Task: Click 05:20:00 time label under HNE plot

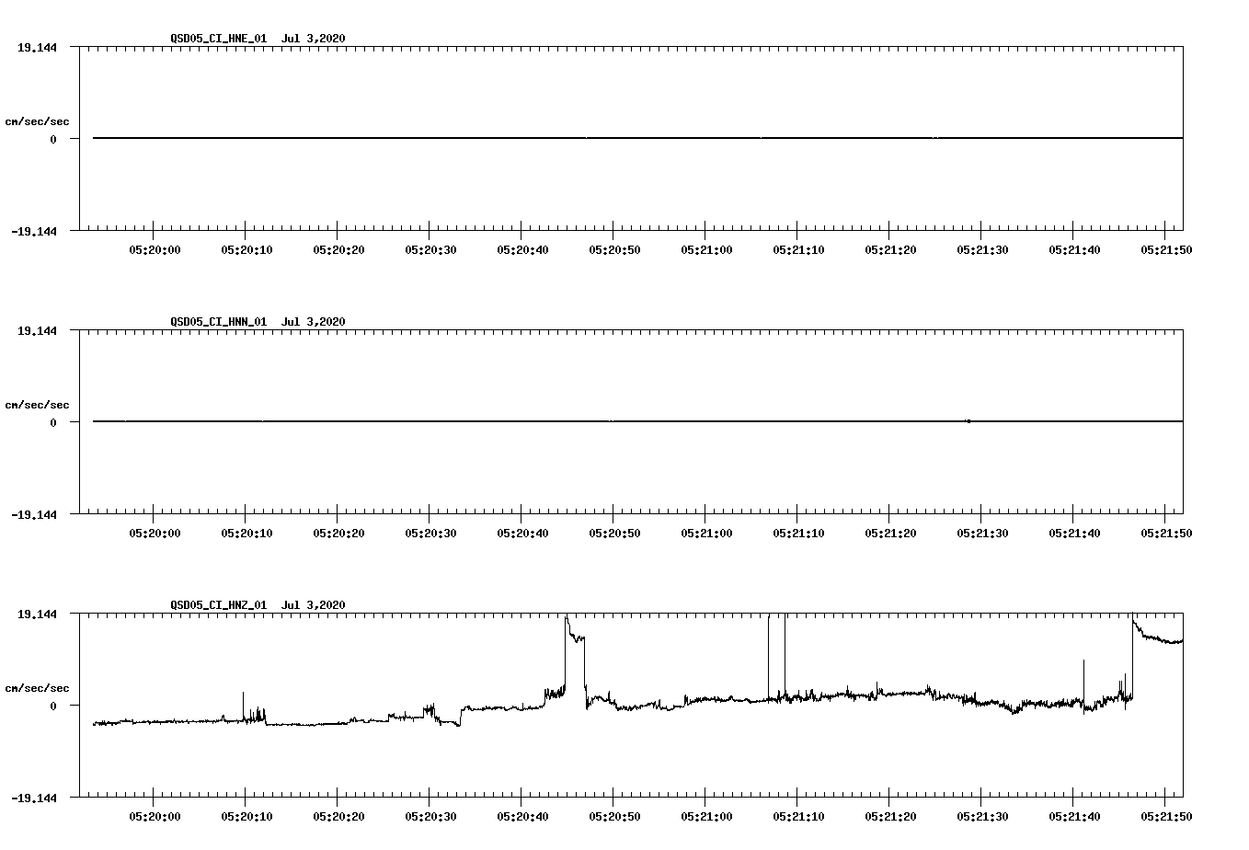Action: 155,249
